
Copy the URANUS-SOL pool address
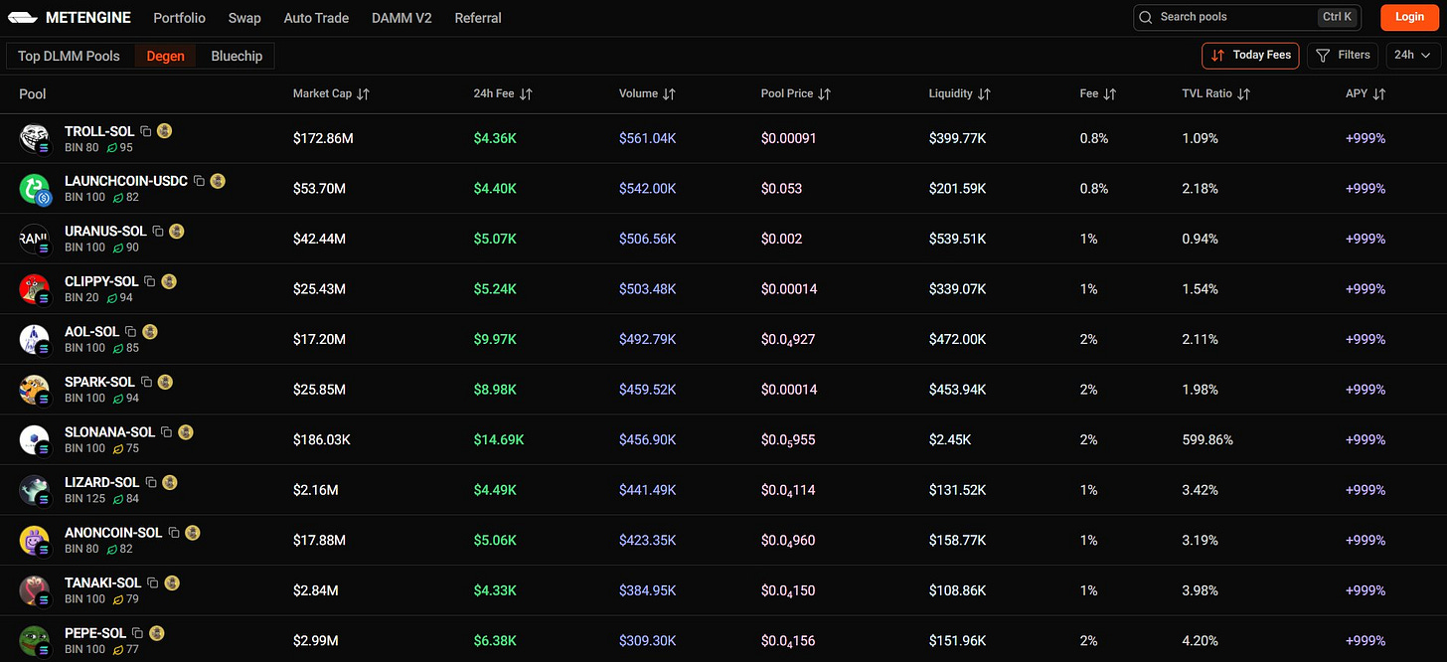pos(158,232)
